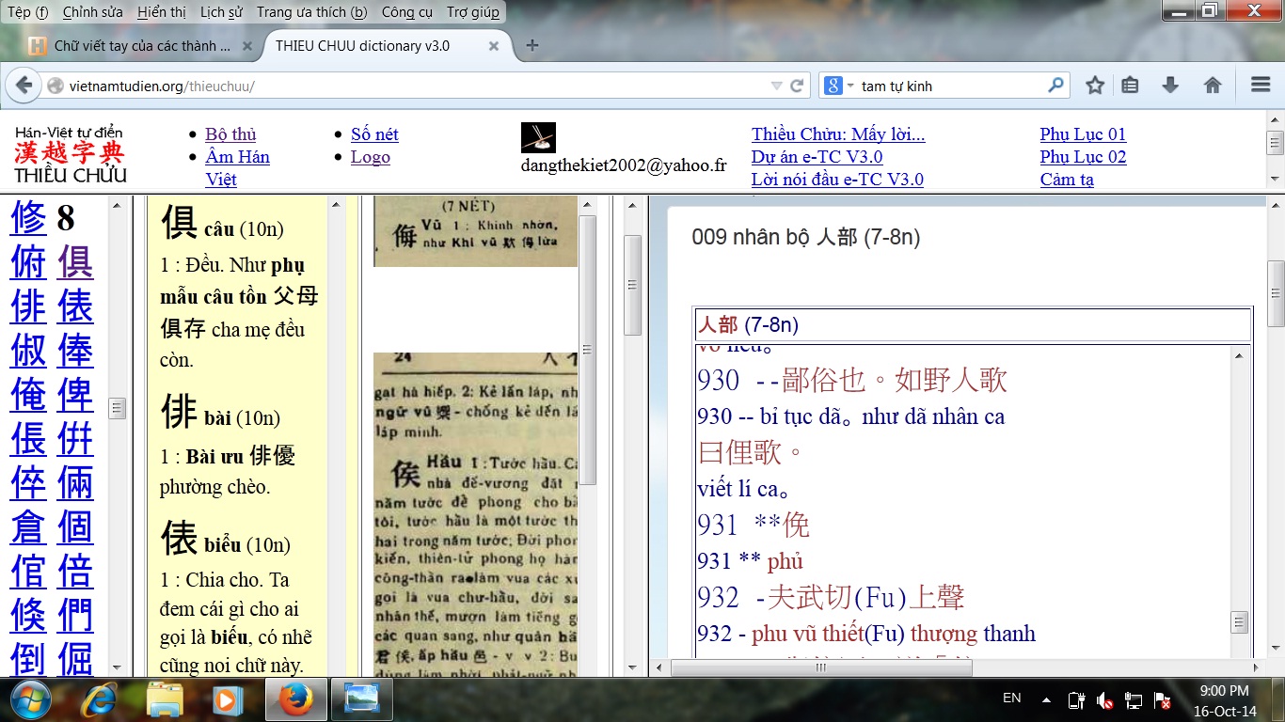Open the Google search engine dropdown
This screenshot has height=722, width=1285.
839,86
